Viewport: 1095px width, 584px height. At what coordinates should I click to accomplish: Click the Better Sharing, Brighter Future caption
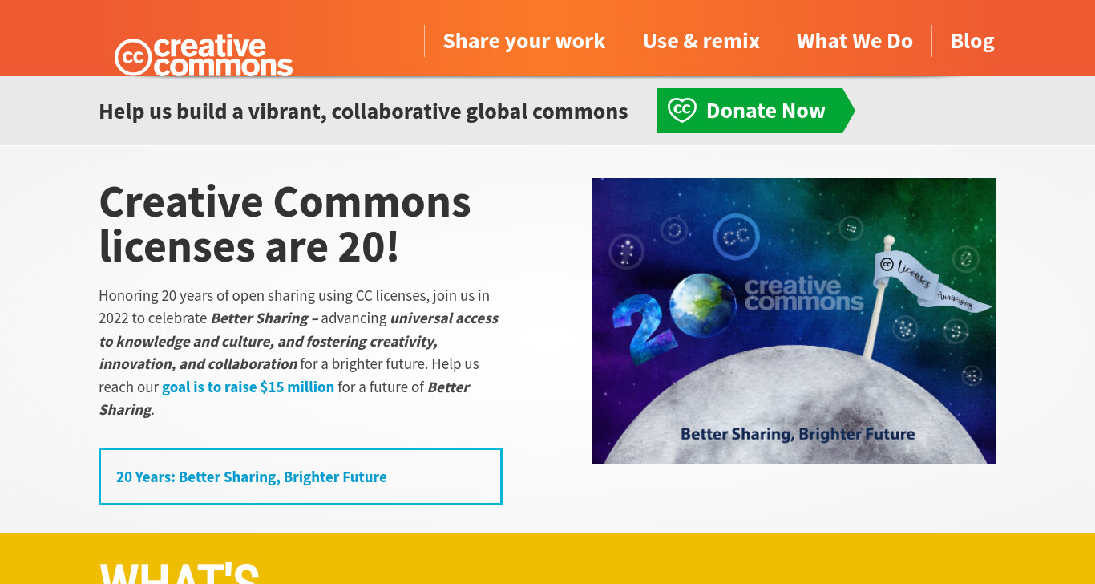pyautogui.click(x=798, y=435)
